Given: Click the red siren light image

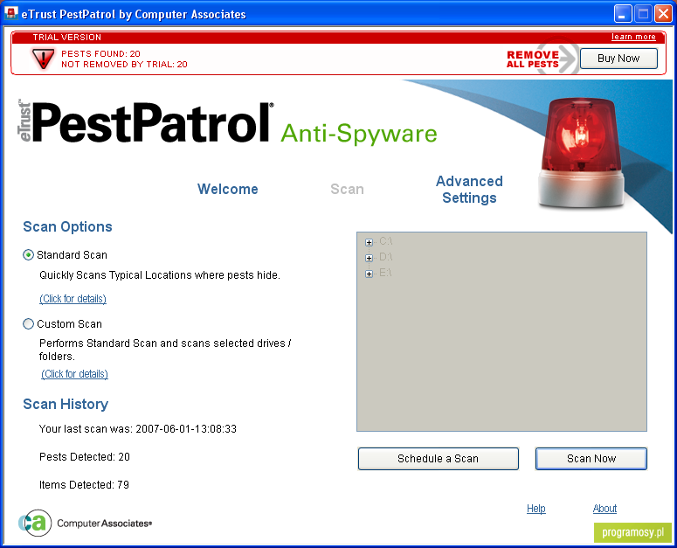Looking at the screenshot, I should pyautogui.click(x=582, y=152).
